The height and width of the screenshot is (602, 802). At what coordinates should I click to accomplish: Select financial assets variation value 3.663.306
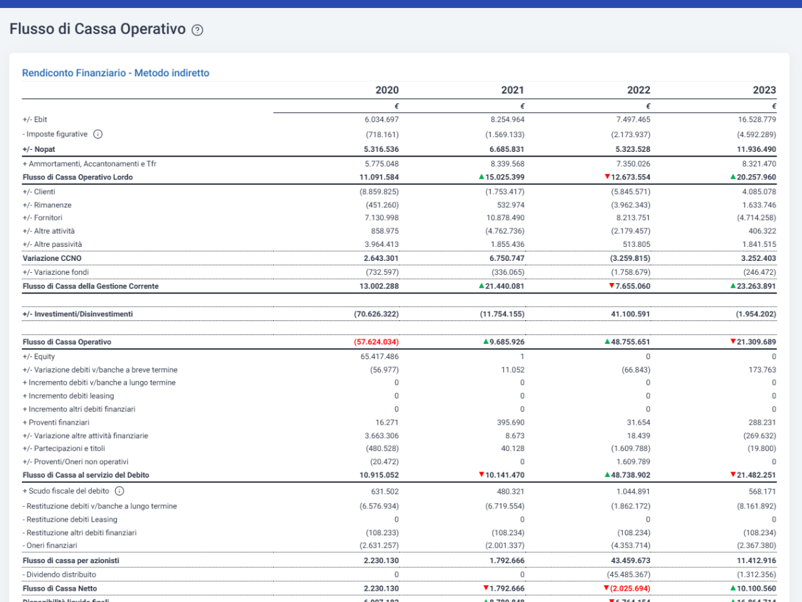[382, 435]
